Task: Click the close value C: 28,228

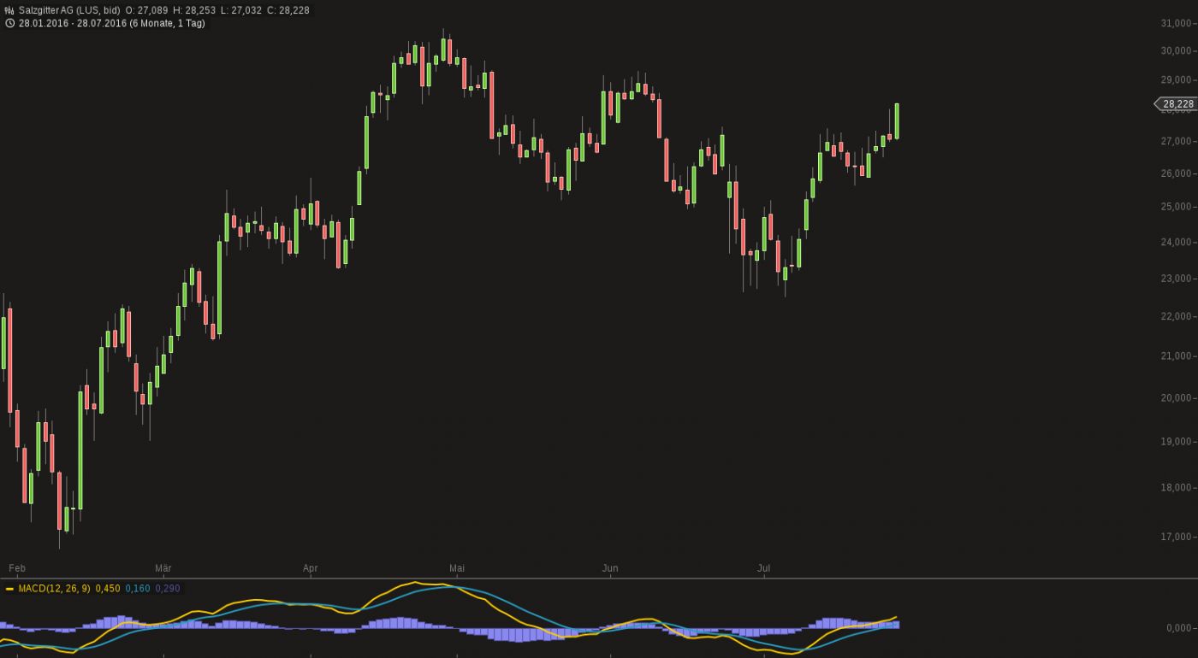Action: pyautogui.click(x=288, y=10)
